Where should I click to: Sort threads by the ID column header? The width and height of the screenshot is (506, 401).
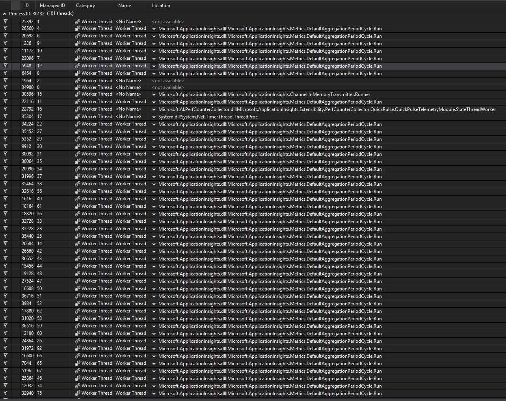point(26,5)
